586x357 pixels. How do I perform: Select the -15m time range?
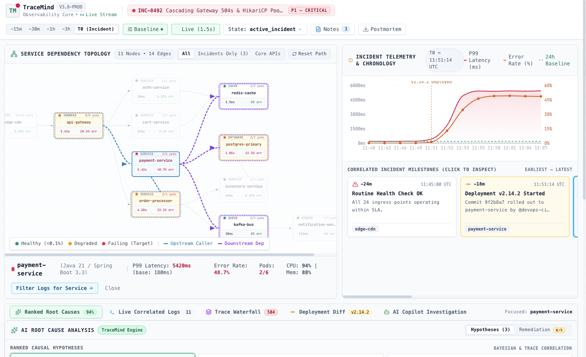(x=16, y=29)
